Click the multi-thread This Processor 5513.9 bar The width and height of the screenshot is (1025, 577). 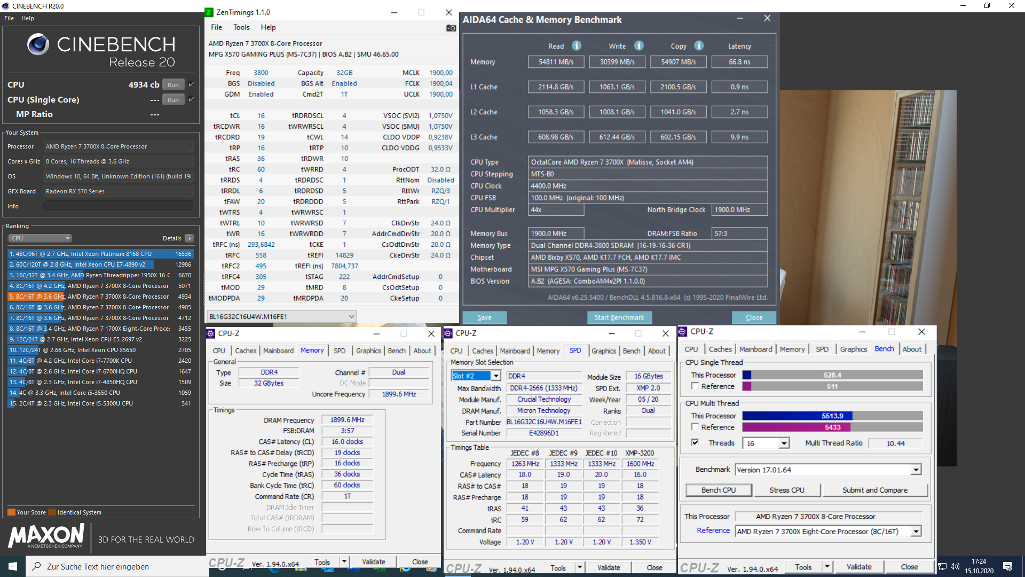coord(832,416)
